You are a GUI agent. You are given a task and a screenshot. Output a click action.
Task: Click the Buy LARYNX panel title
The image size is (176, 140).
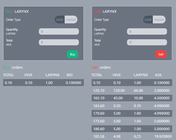[17, 11]
